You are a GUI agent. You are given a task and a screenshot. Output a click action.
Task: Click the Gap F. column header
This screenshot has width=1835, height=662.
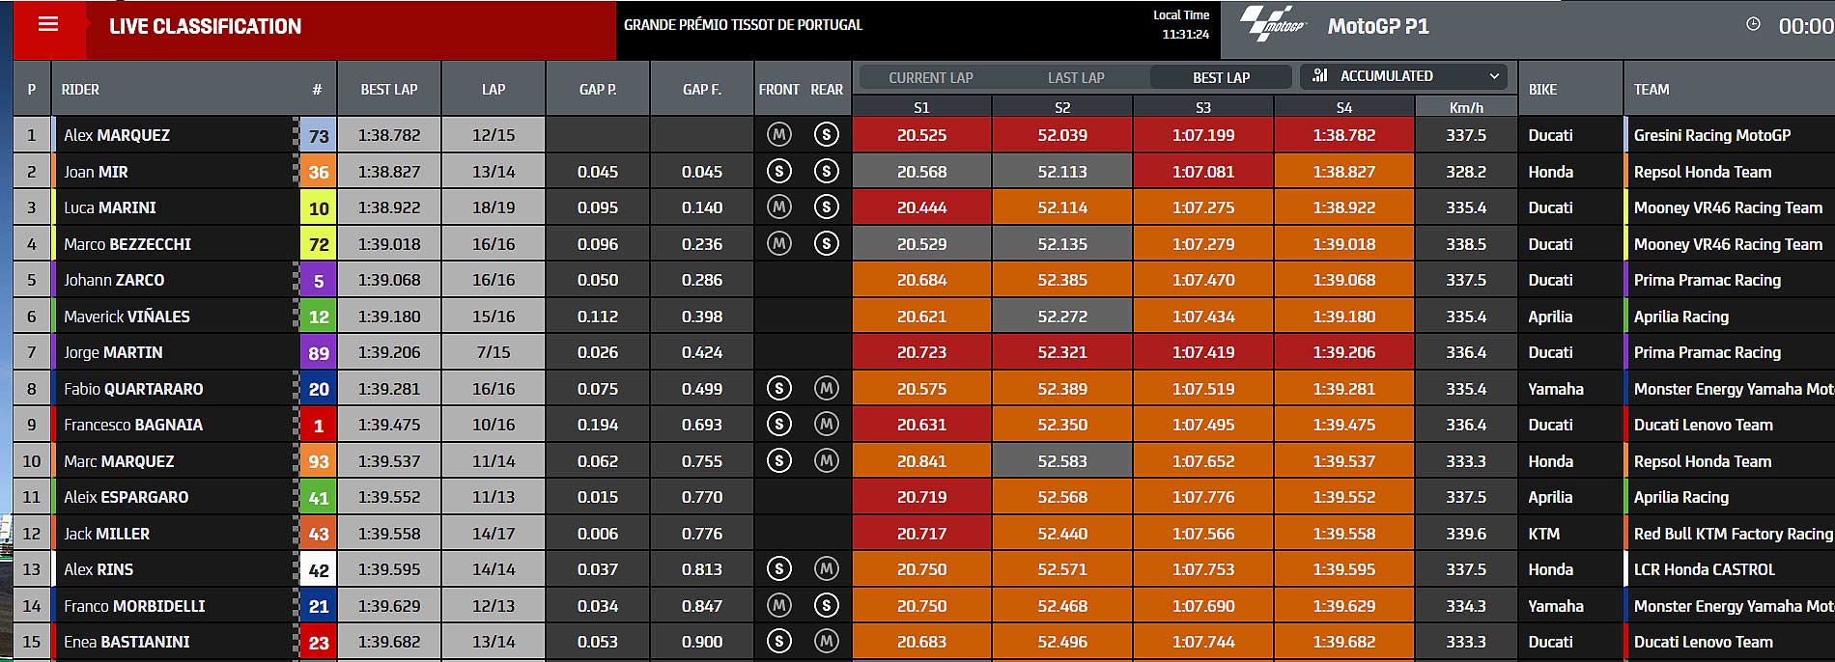click(702, 89)
